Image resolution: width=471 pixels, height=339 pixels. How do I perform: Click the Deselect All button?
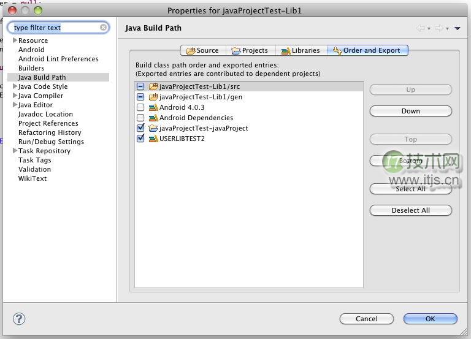pyautogui.click(x=411, y=210)
